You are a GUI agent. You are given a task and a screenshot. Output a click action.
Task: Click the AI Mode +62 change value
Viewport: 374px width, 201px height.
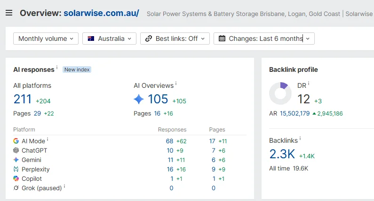click(x=181, y=141)
